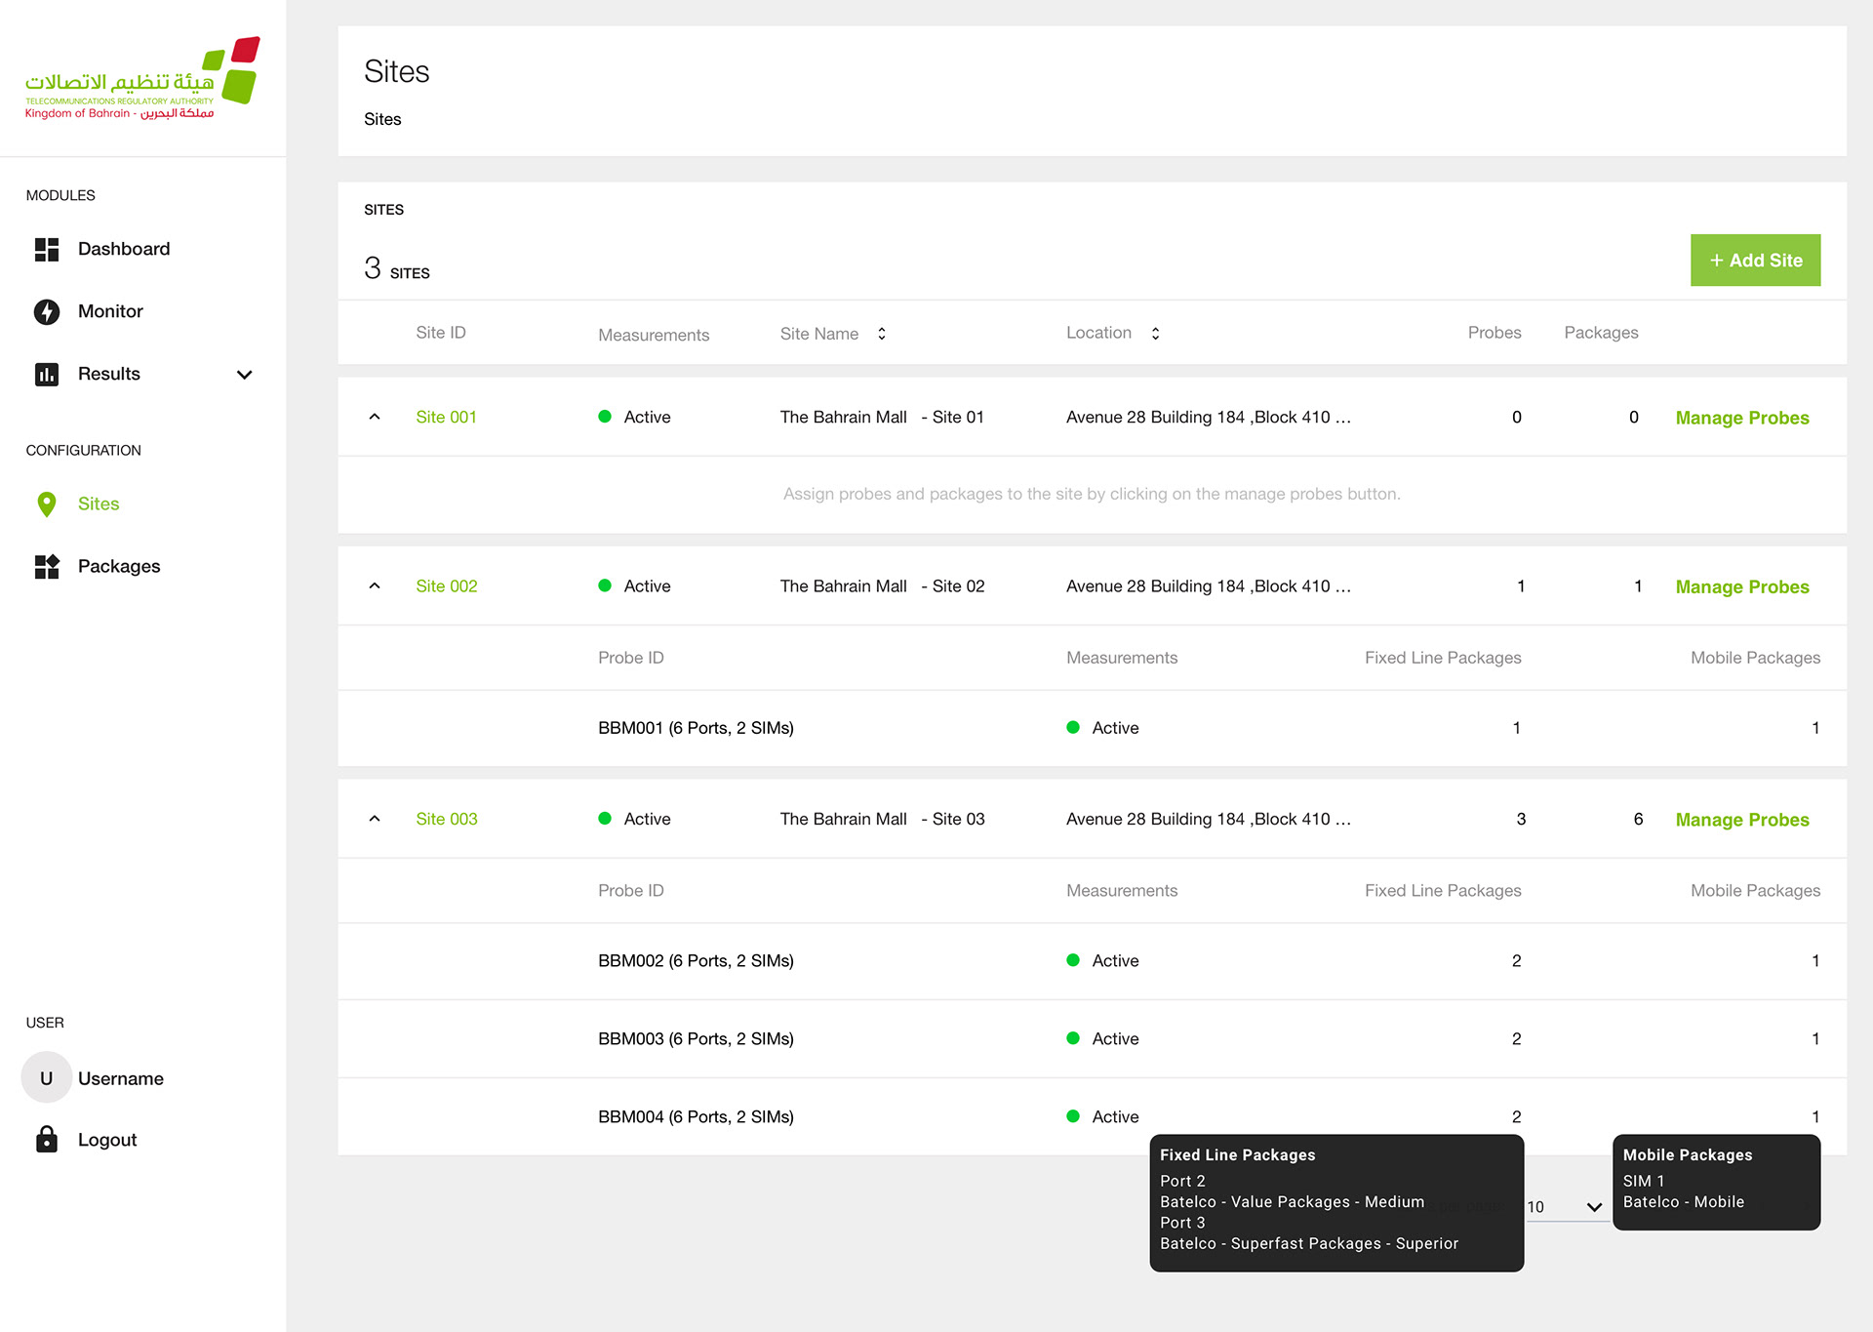
Task: Go to the Packages configuration page
Action: [x=119, y=567]
